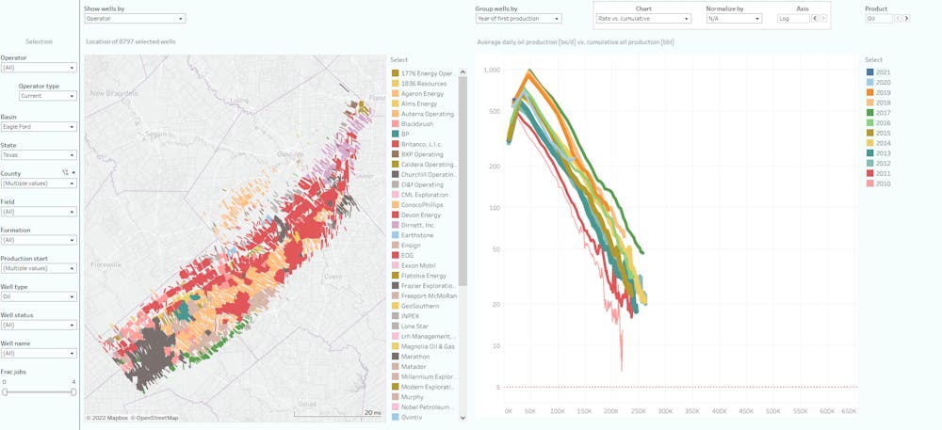
Task: Open the Chart type dropdown
Action: tap(643, 19)
